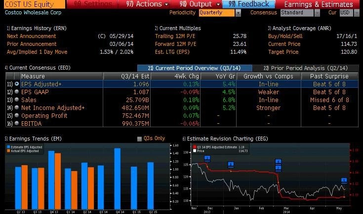Click Weaker in EPS GAAP row
Image resolution: width=363 pixels, height=214 pixels.
(268, 92)
